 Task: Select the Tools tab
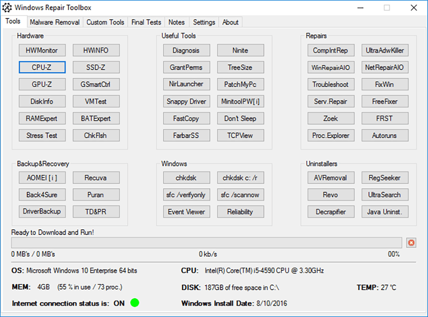pos(13,21)
